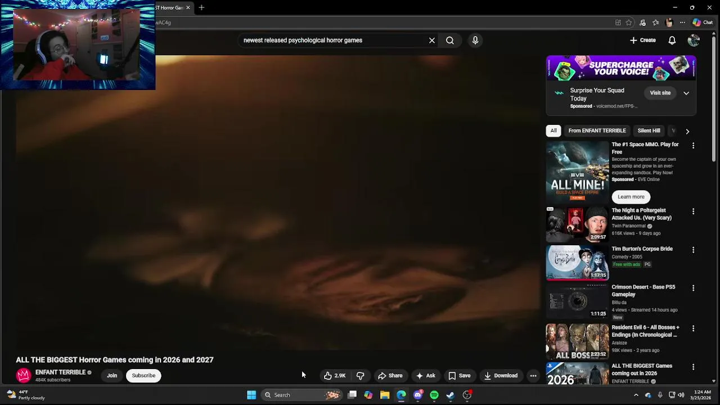Open Copilot Chat in browser
Image resolution: width=720 pixels, height=405 pixels.
tap(703, 22)
